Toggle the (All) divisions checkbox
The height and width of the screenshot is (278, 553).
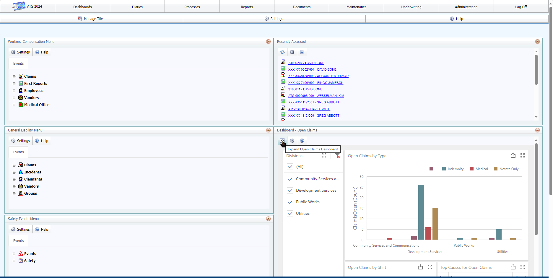(290, 167)
